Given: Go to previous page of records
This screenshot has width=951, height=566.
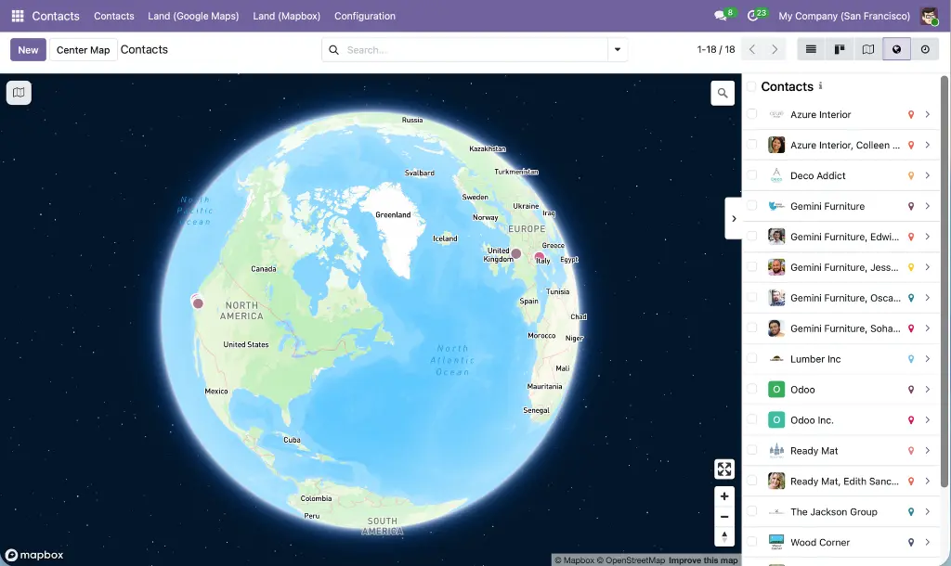Looking at the screenshot, I should point(752,50).
